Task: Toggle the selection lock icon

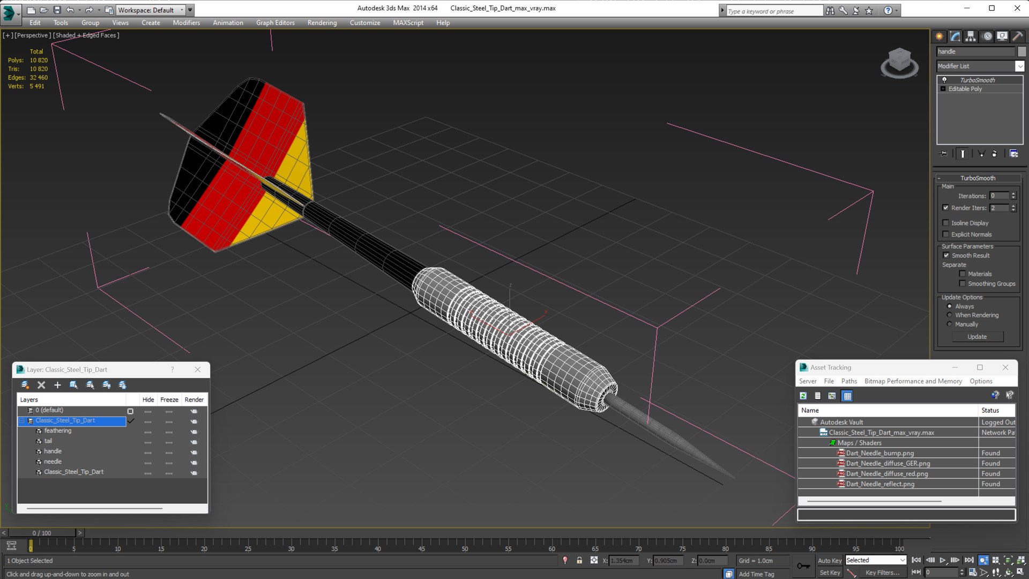Action: [579, 560]
